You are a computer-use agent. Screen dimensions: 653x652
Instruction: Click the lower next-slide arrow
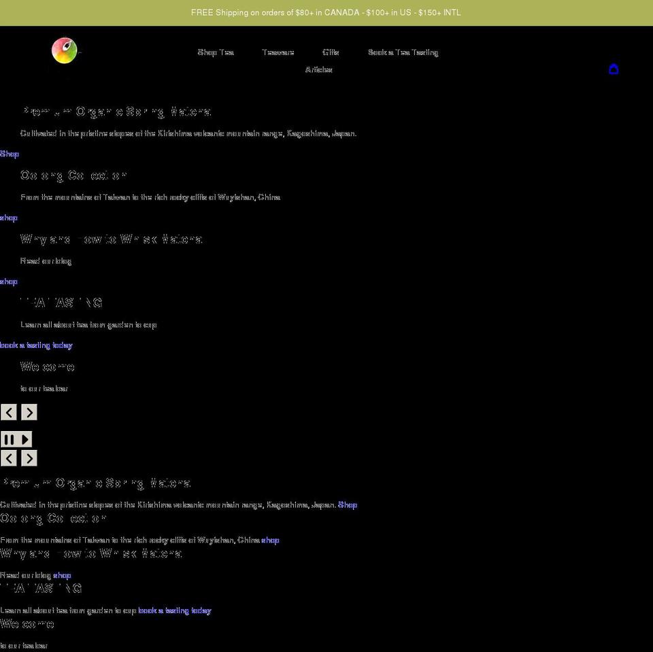[x=29, y=458]
